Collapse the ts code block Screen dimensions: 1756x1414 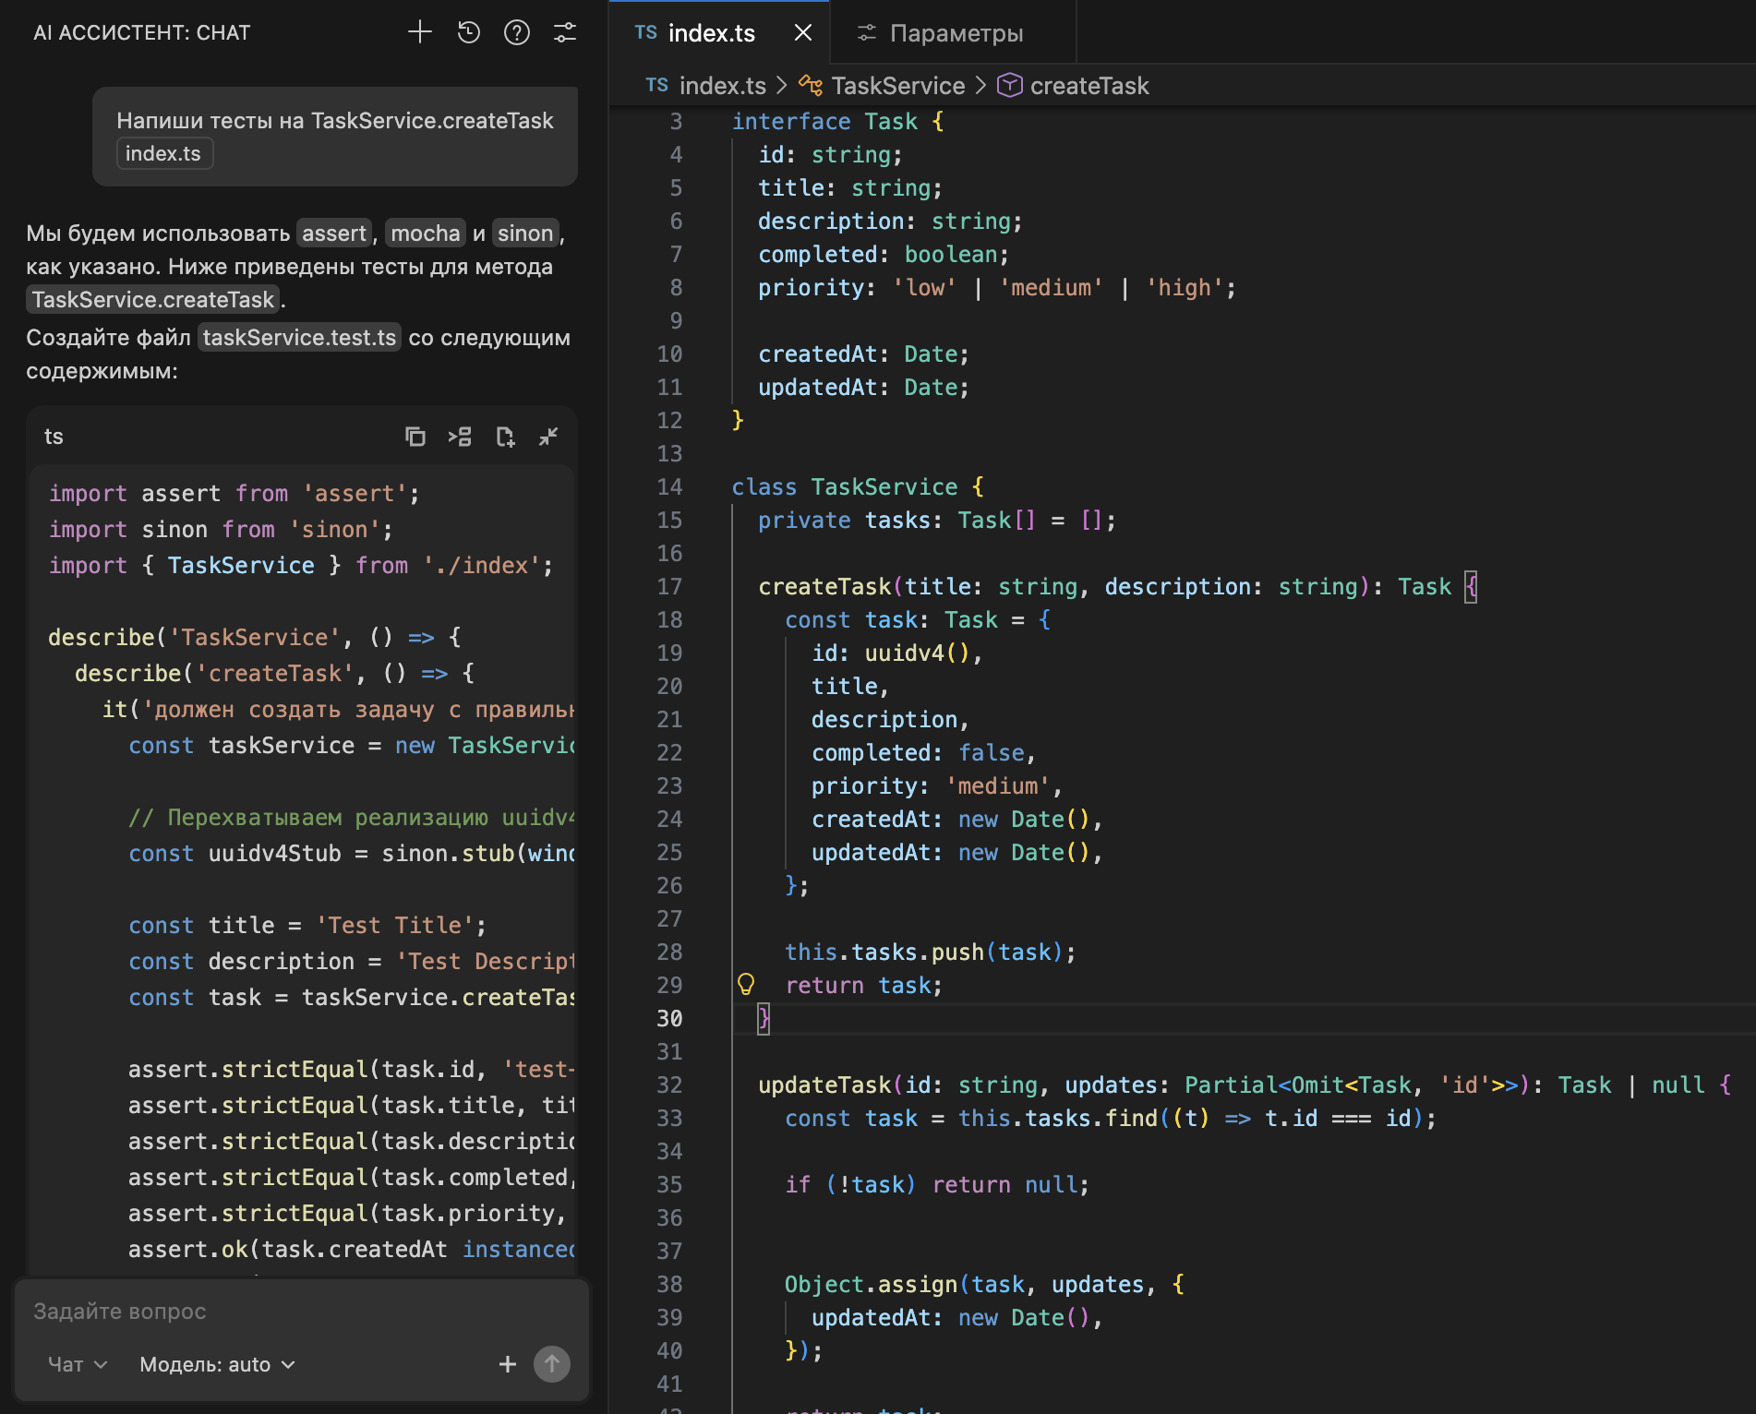tap(548, 437)
